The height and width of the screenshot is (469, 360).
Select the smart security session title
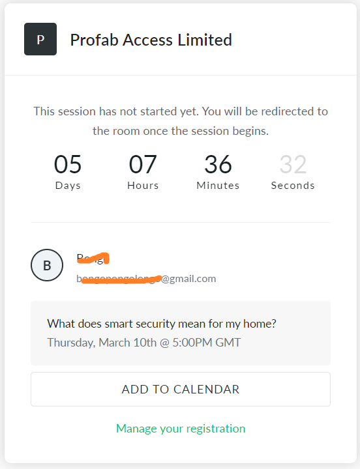(162, 324)
